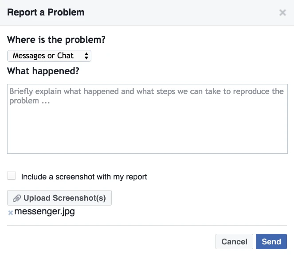Click the gray header bar of the dialog
The height and width of the screenshot is (255, 294).
pyautogui.click(x=177, y=12)
